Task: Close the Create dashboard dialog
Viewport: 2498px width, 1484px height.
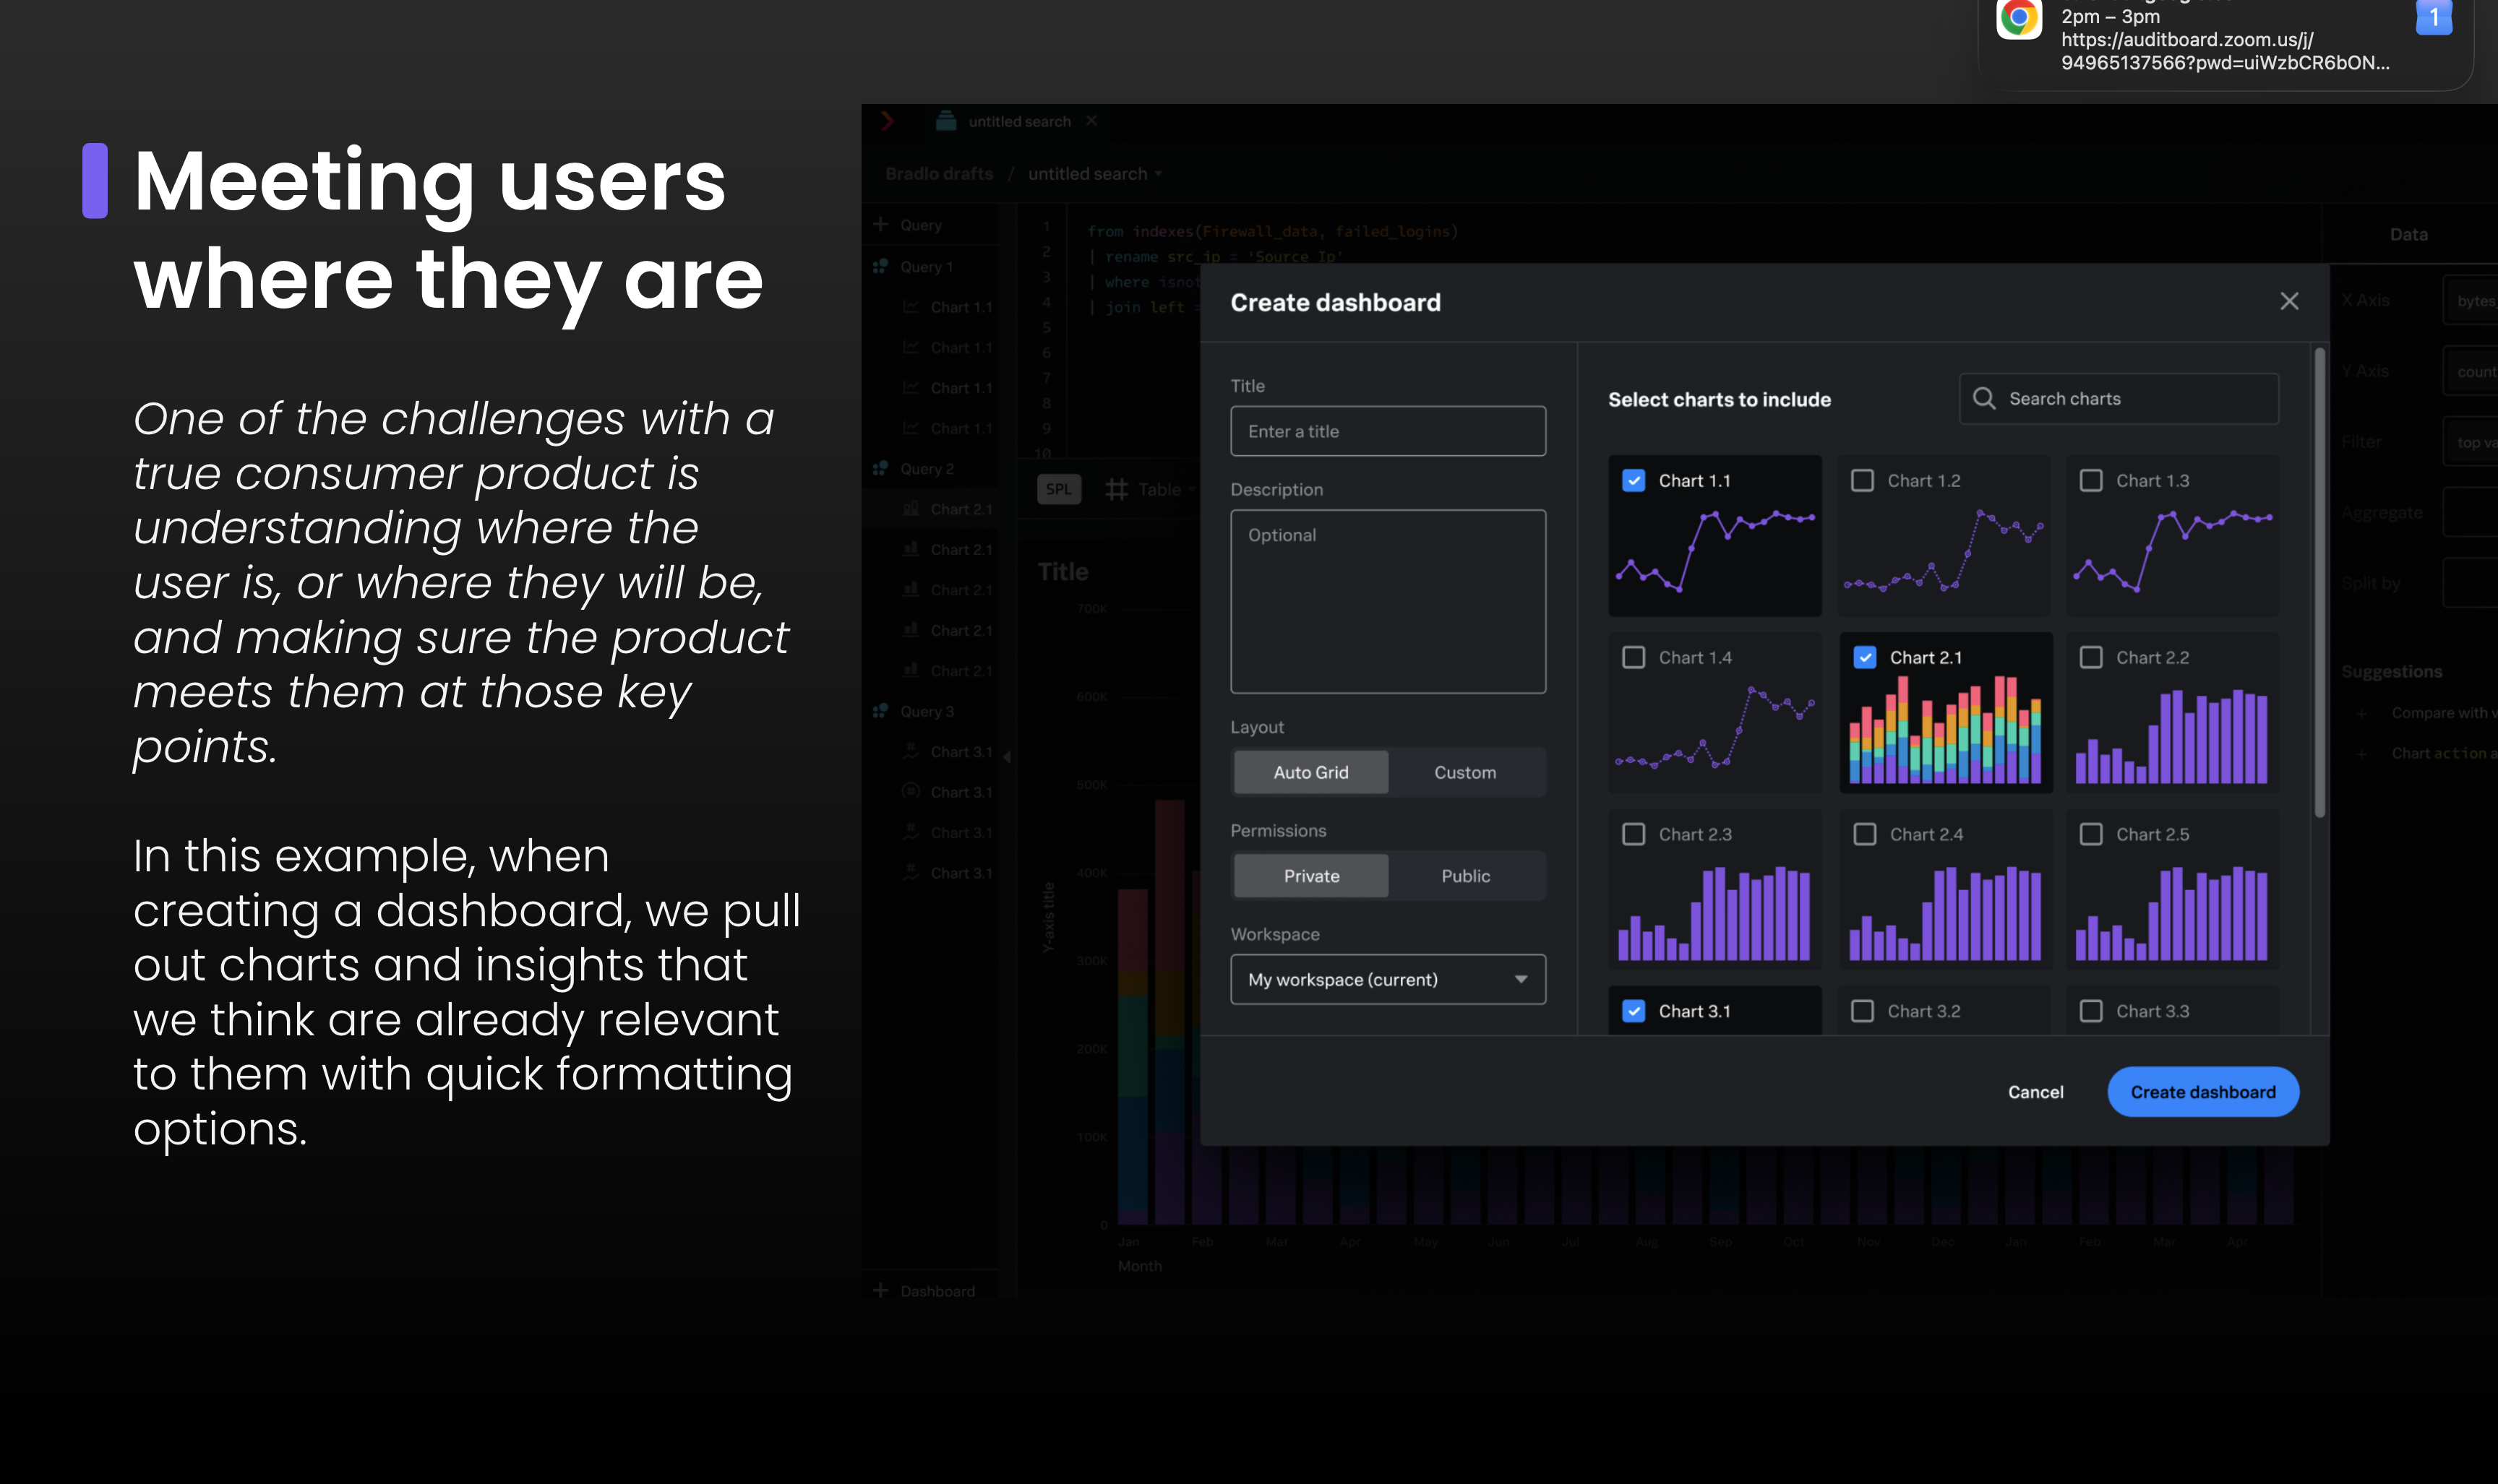Action: 2289,301
